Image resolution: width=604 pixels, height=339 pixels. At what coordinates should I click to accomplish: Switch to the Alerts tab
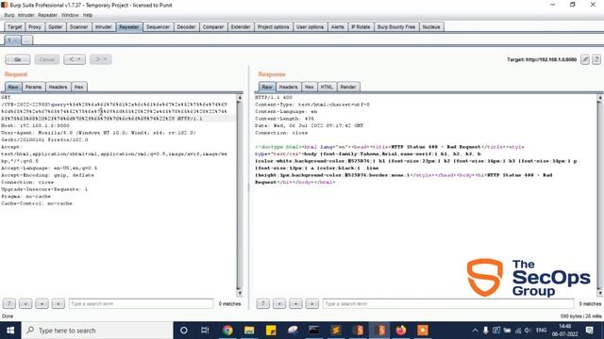pos(338,27)
